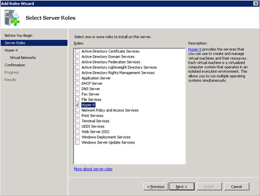The width and height of the screenshot is (260, 196).
Task: Follow the Hyper-V link in Description
Action: point(195,50)
